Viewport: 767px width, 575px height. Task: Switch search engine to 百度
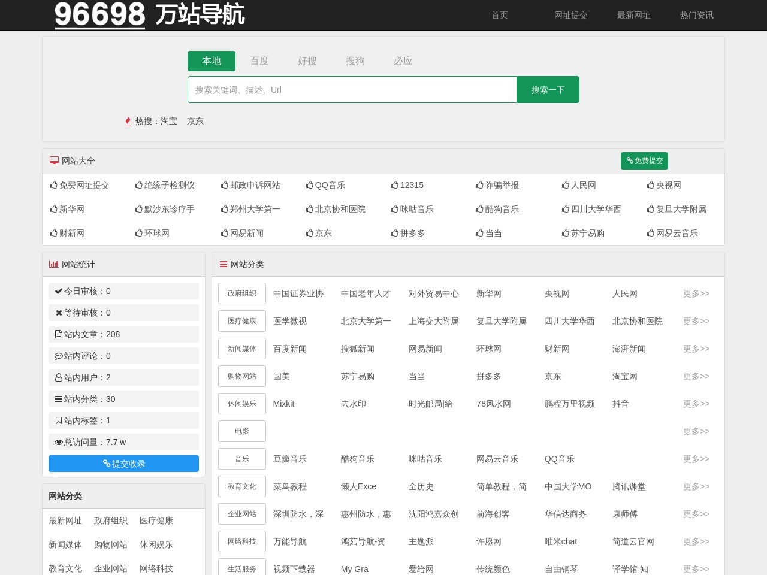point(259,61)
